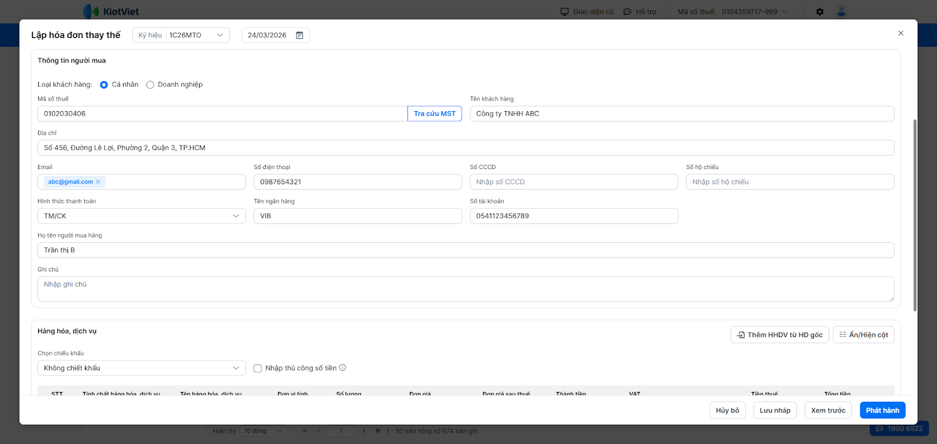Open the settings gear in the top bar
Screen dimensions: 937x444
pyautogui.click(x=820, y=12)
